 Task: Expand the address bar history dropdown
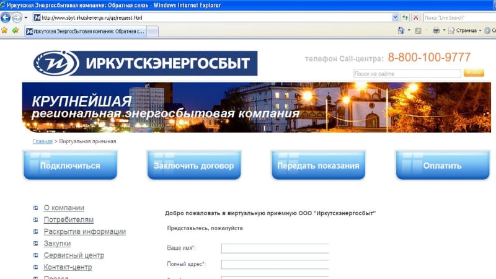[x=395, y=17]
